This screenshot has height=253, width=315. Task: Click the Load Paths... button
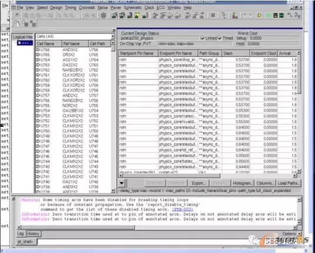pos(289,183)
